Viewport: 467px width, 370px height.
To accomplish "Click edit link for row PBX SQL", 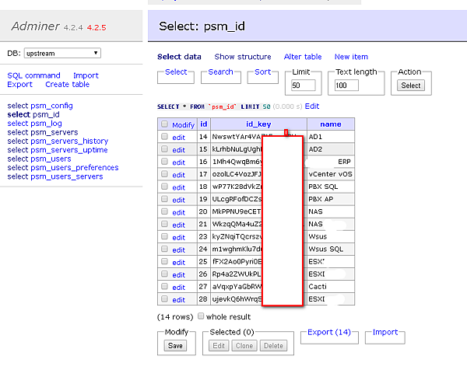I will pos(179,187).
